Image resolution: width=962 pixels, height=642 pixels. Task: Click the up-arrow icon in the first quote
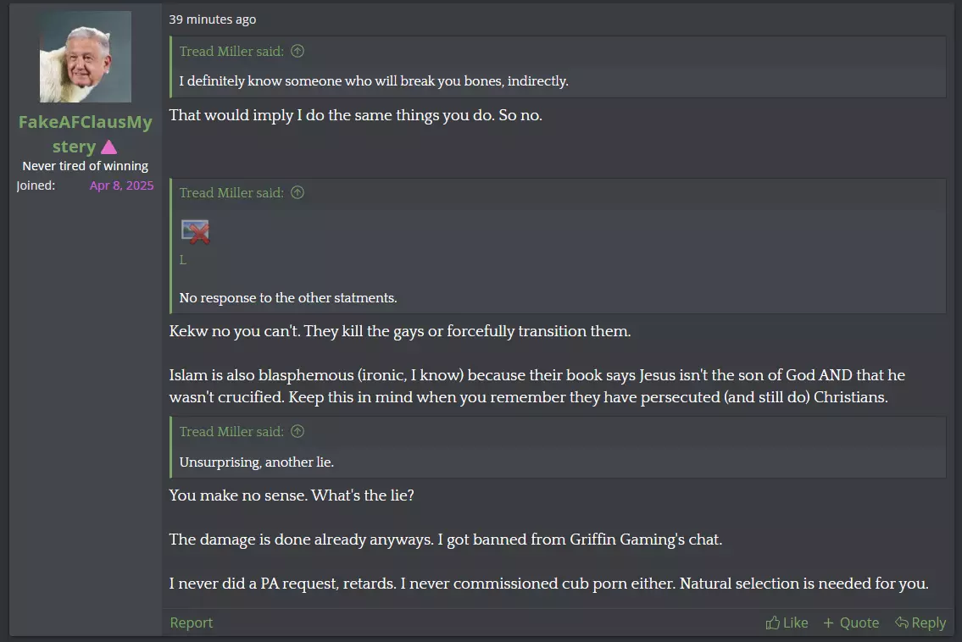pos(297,51)
